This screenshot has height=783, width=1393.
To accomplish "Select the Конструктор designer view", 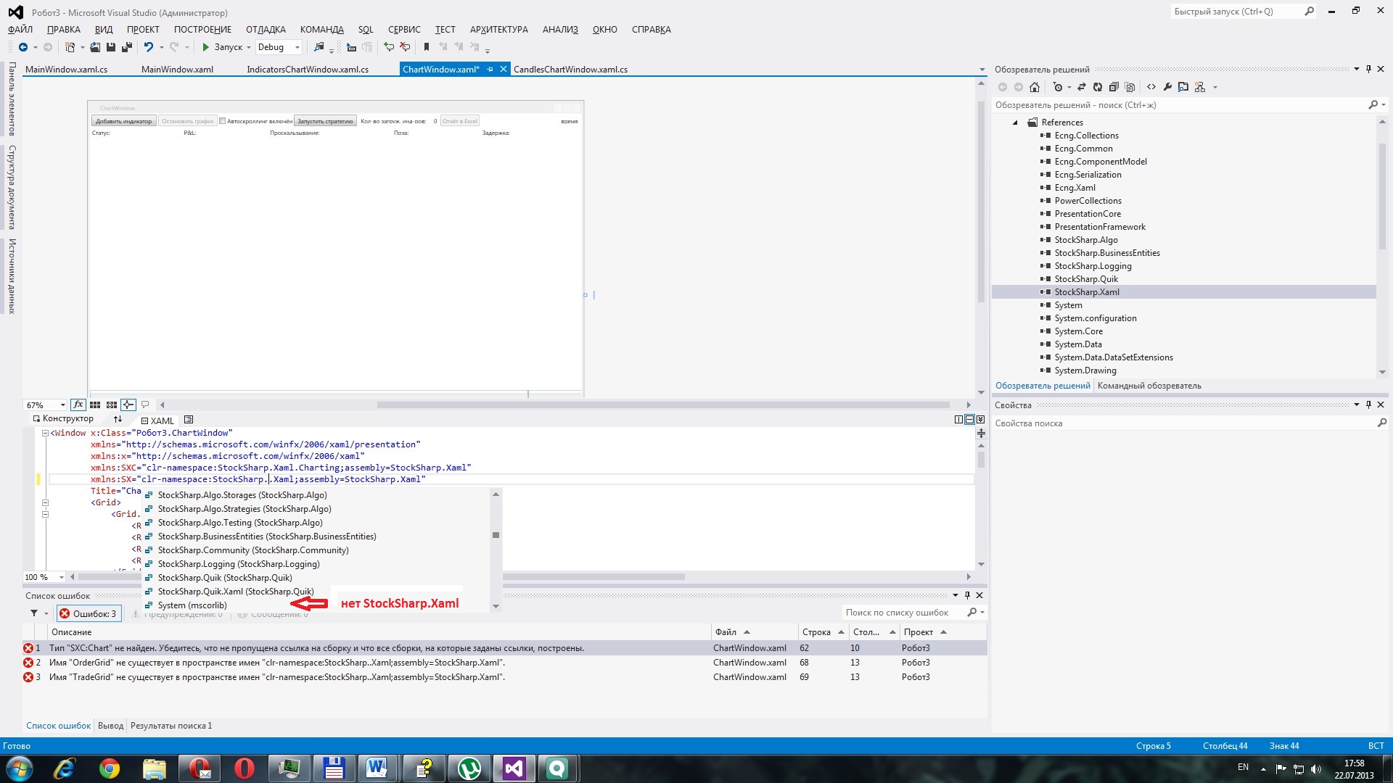I will [63, 419].
